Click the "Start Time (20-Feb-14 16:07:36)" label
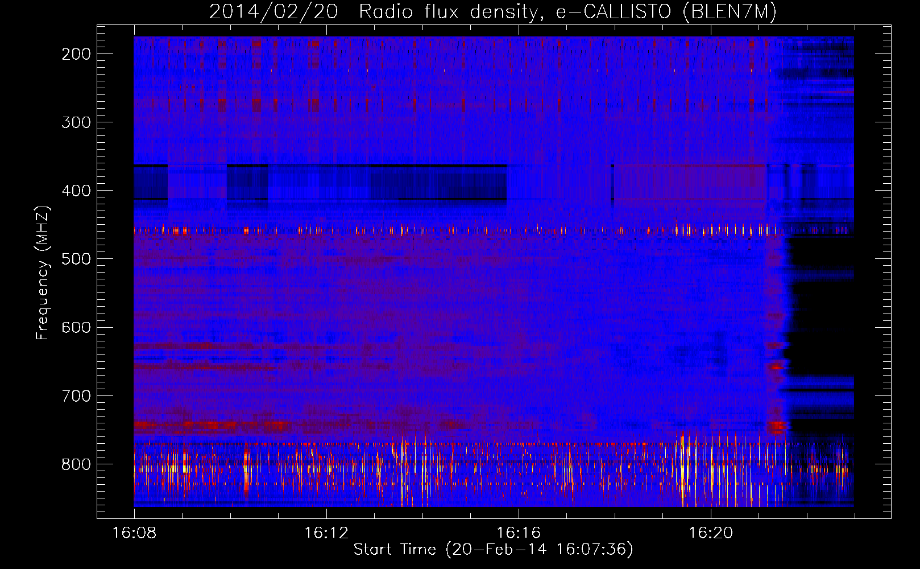Image resolution: width=920 pixels, height=569 pixels. (x=493, y=550)
